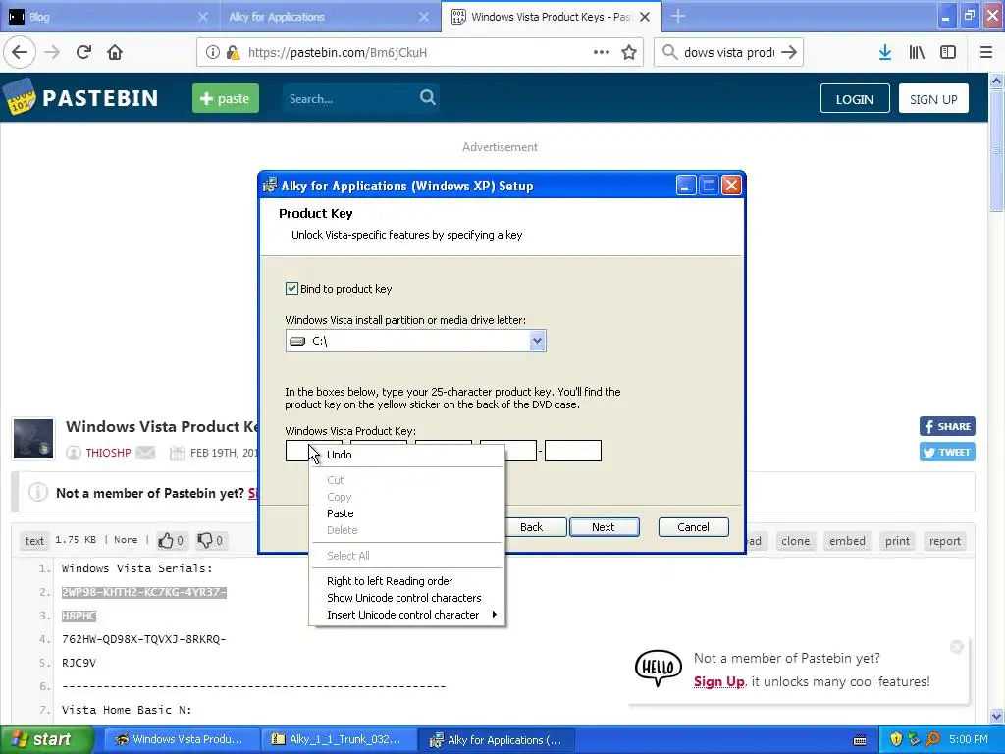Click the search bar magnifier icon

669,52
